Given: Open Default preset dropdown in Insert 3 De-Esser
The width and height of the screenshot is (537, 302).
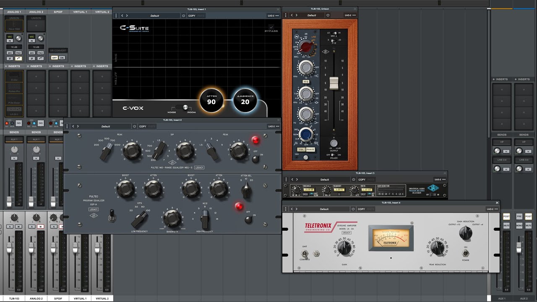Looking at the screenshot, I should tap(325, 180).
